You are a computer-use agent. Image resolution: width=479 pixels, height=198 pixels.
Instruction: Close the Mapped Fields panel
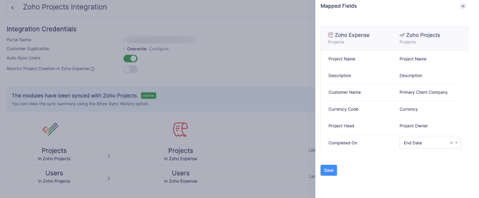click(x=463, y=6)
